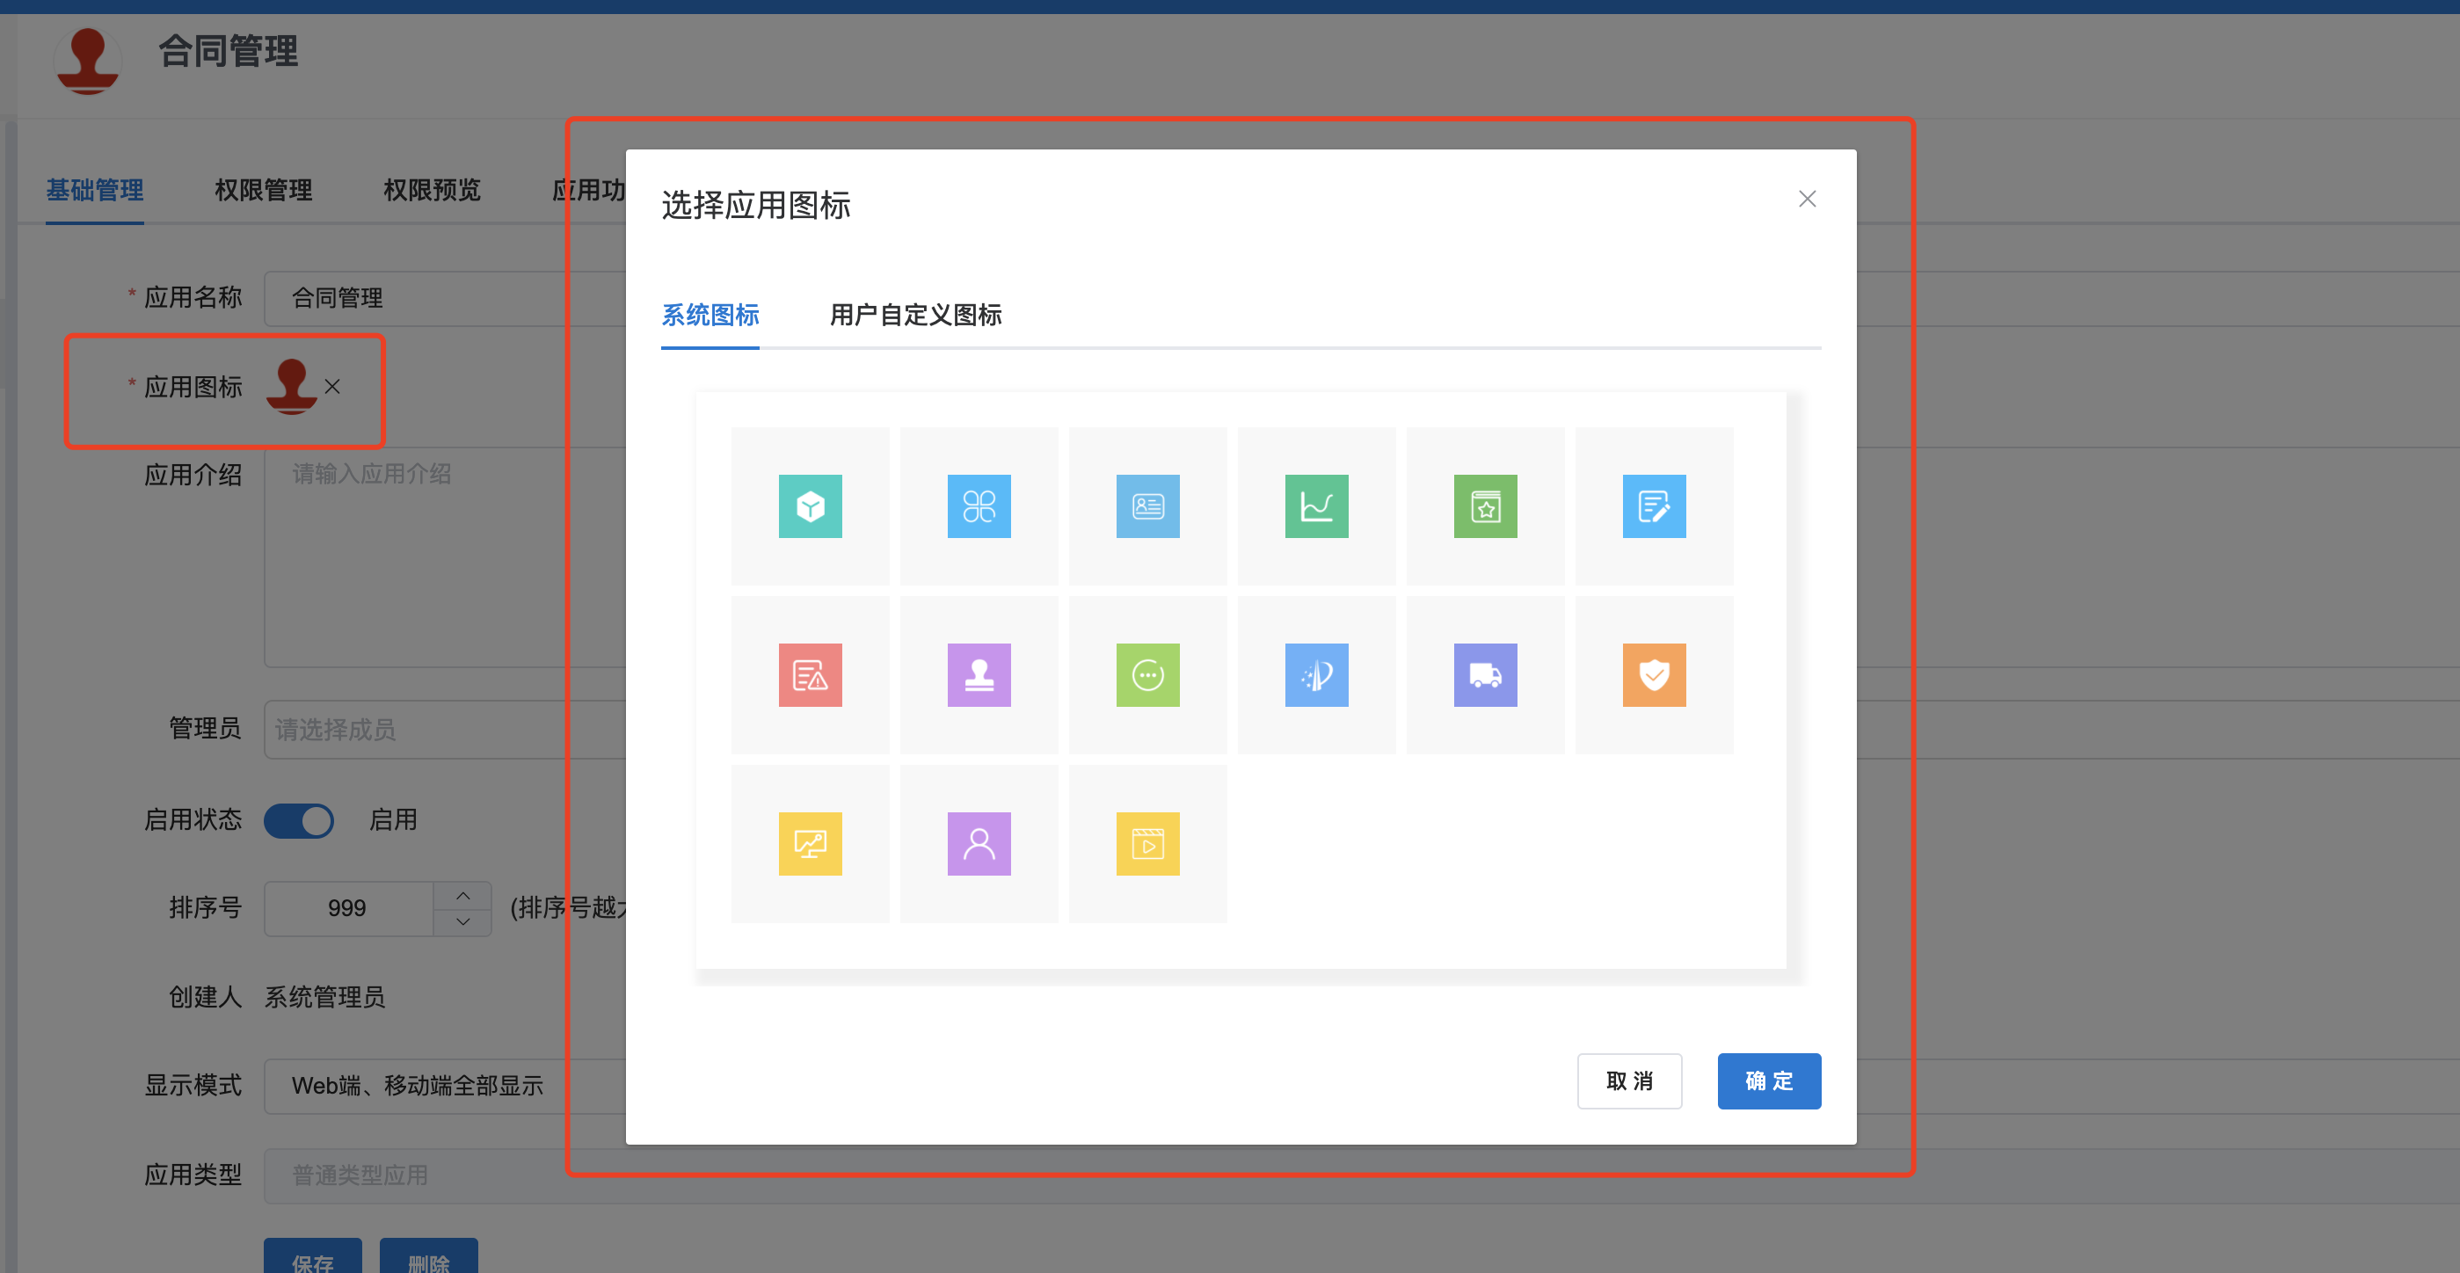Choose the blue edit note icon
The height and width of the screenshot is (1273, 2460).
pyautogui.click(x=1654, y=506)
